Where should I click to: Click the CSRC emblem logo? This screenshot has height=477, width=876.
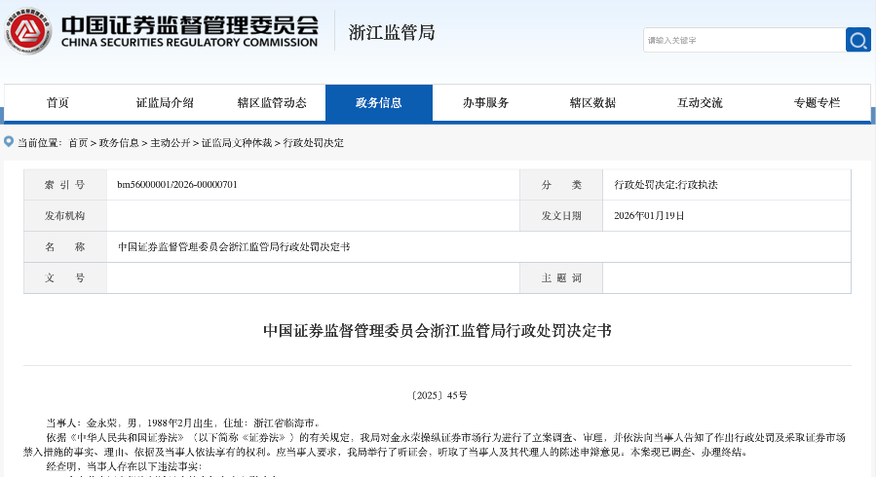point(28,31)
